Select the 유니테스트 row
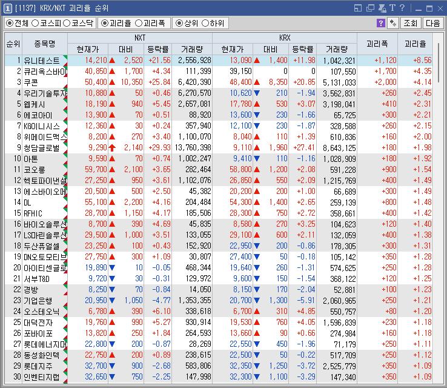The width and height of the screenshot is (447, 388). [x=219, y=60]
